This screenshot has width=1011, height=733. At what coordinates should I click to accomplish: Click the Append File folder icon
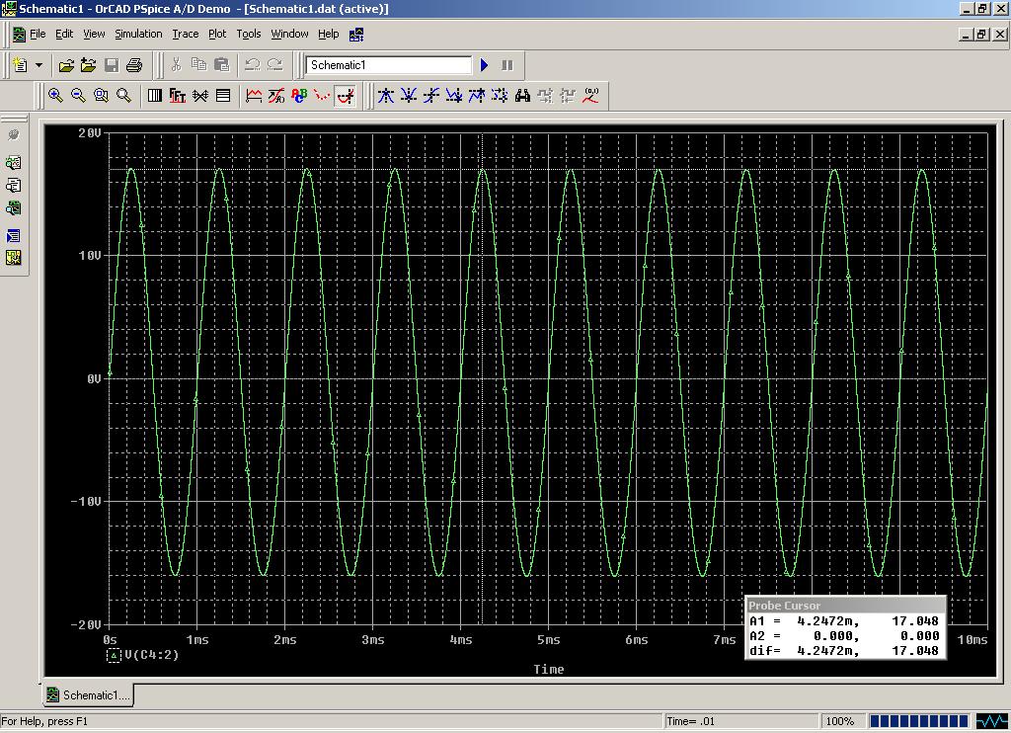coord(88,65)
